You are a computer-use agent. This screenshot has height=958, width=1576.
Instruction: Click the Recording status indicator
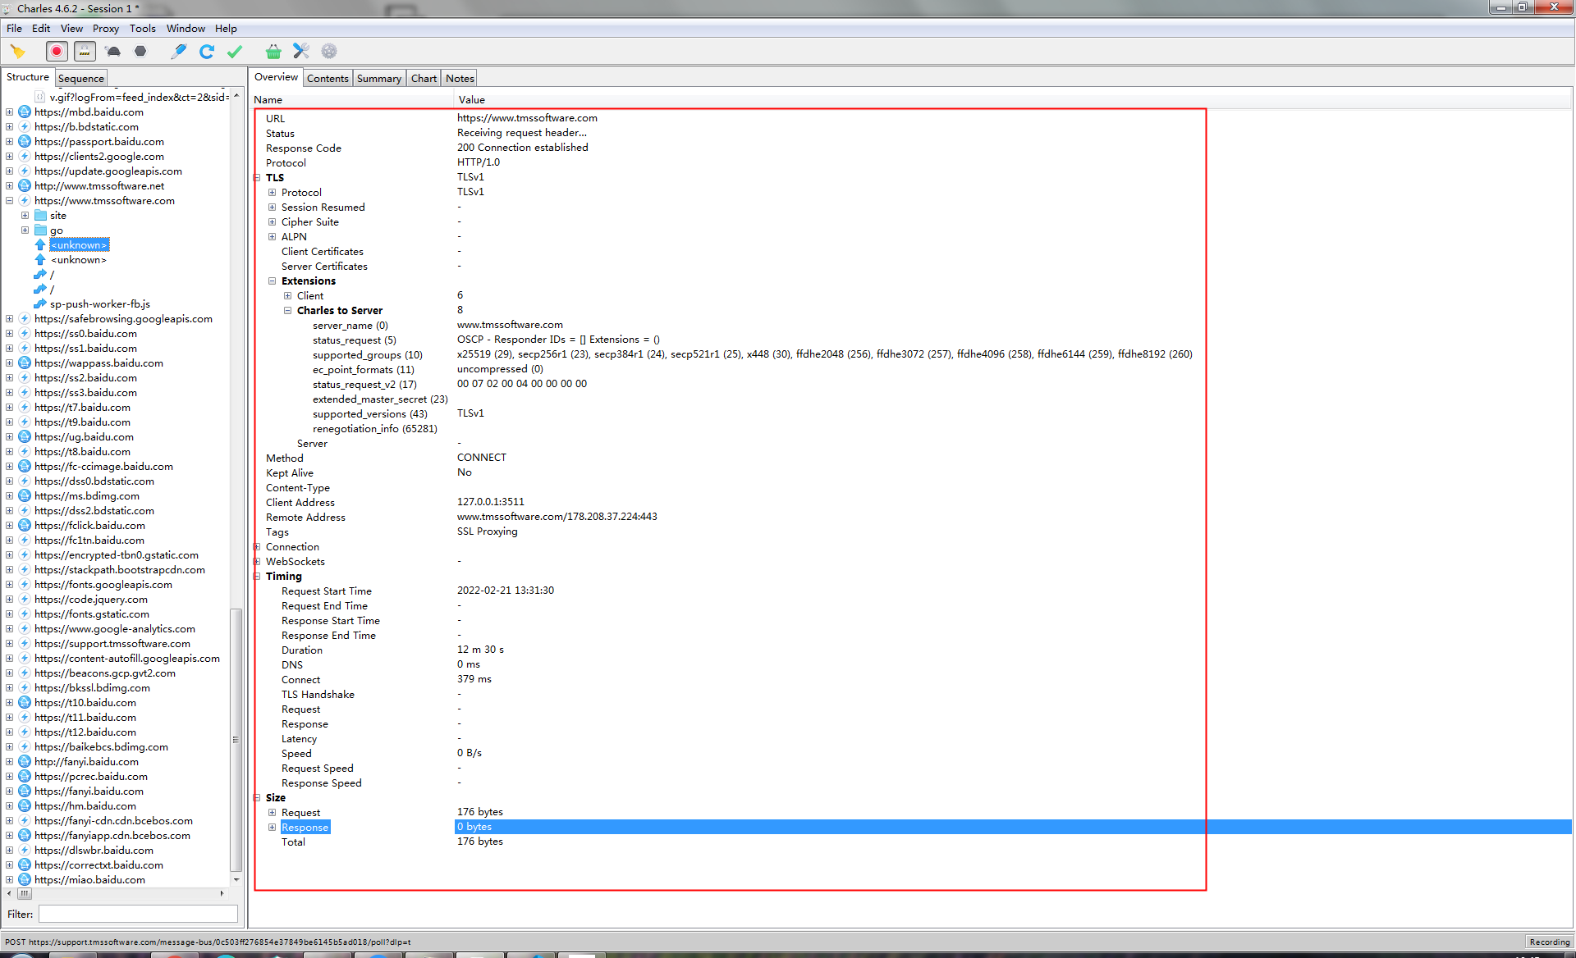click(1550, 942)
